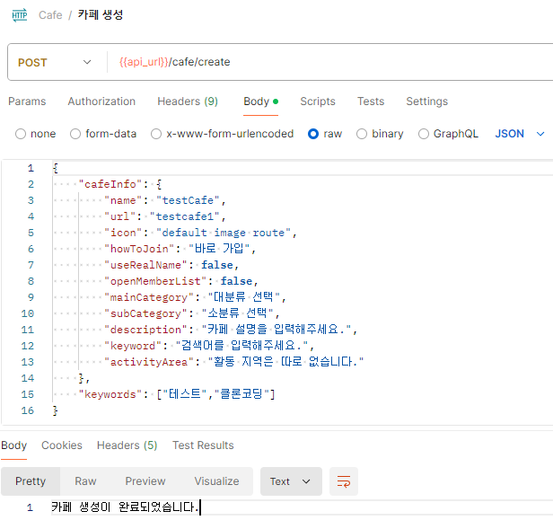Switch response view to Visualize
The height and width of the screenshot is (520, 553).
tap(216, 481)
